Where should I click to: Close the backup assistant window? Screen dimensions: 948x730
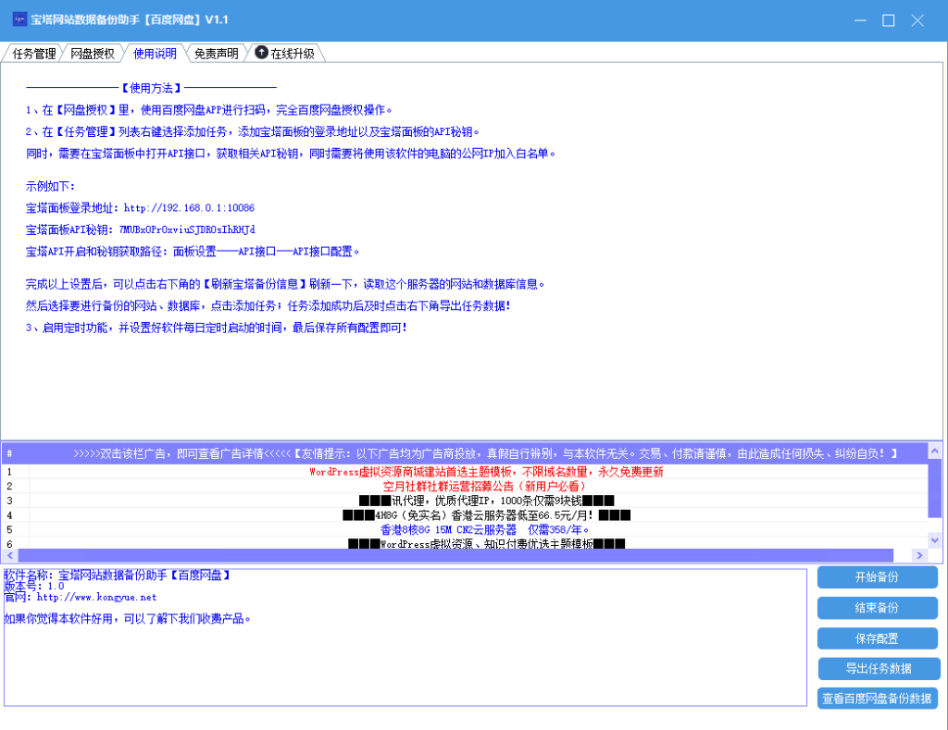[917, 20]
